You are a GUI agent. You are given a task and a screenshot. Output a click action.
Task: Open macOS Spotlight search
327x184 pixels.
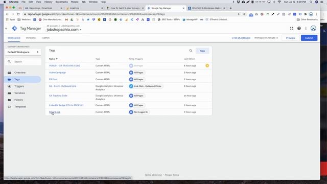311,2
